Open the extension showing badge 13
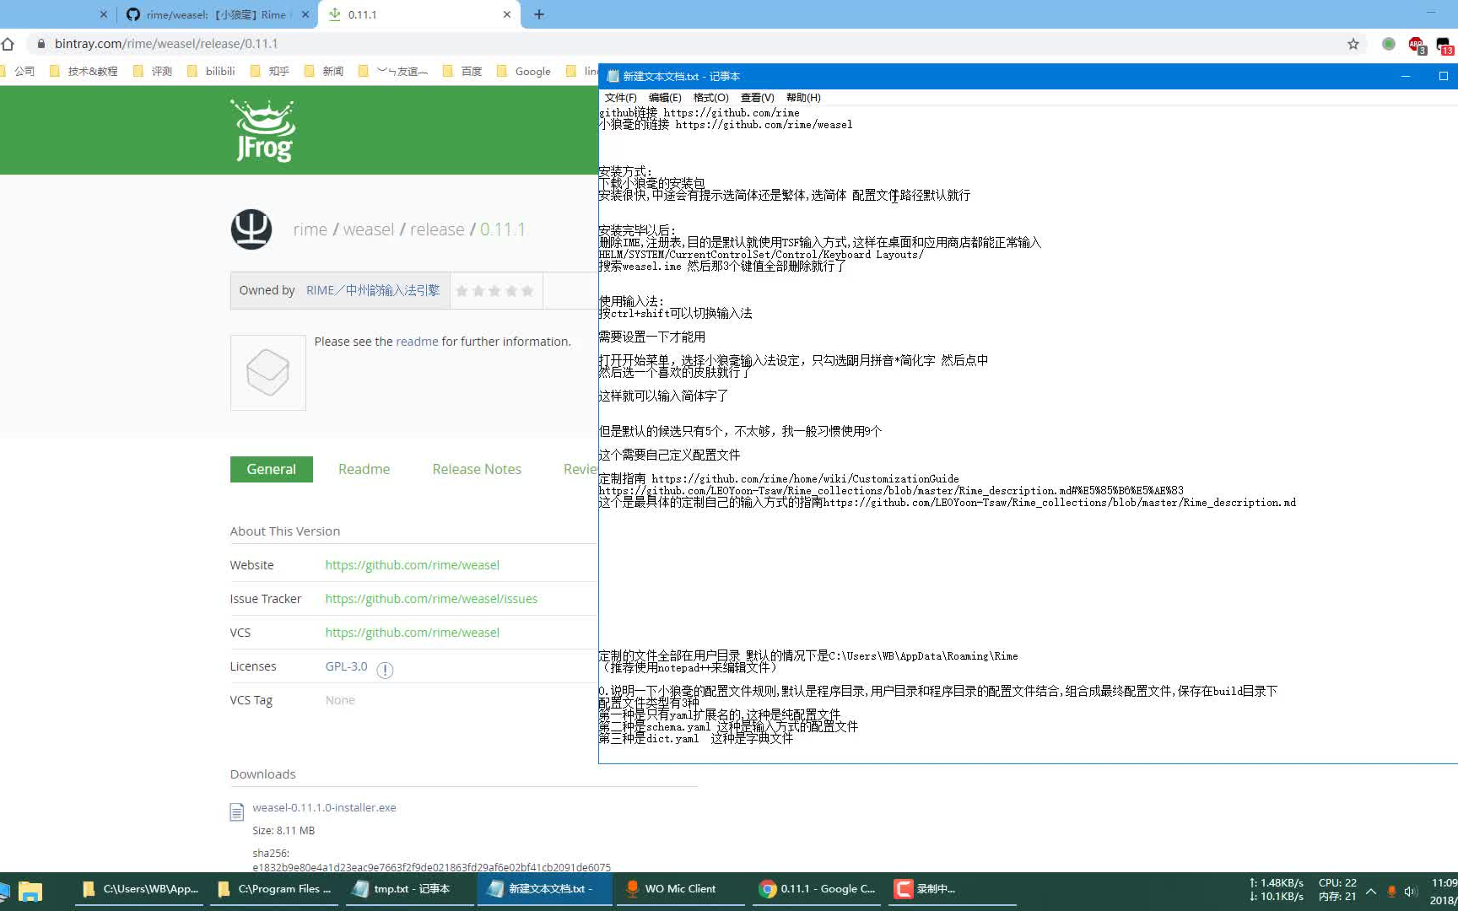Image resolution: width=1458 pixels, height=911 pixels. pyautogui.click(x=1444, y=46)
